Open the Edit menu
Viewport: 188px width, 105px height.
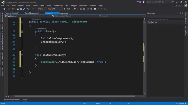point(8,6)
